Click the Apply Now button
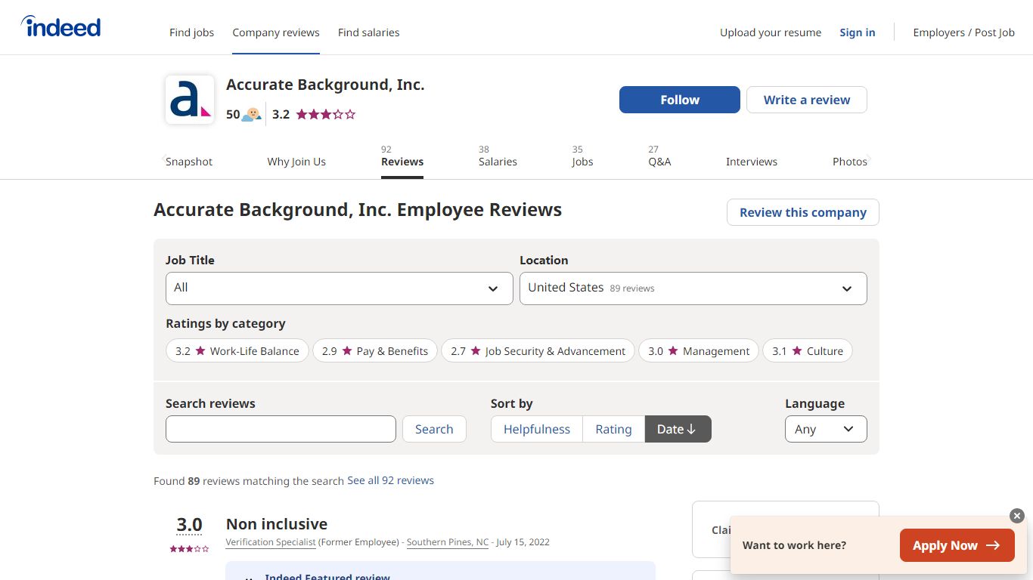 957,545
